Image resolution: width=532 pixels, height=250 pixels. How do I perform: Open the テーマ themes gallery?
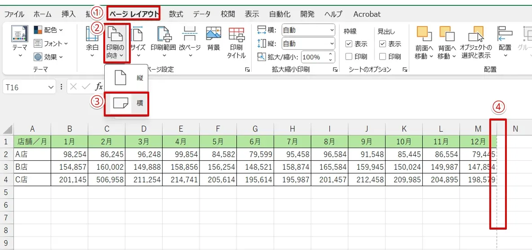20,42
